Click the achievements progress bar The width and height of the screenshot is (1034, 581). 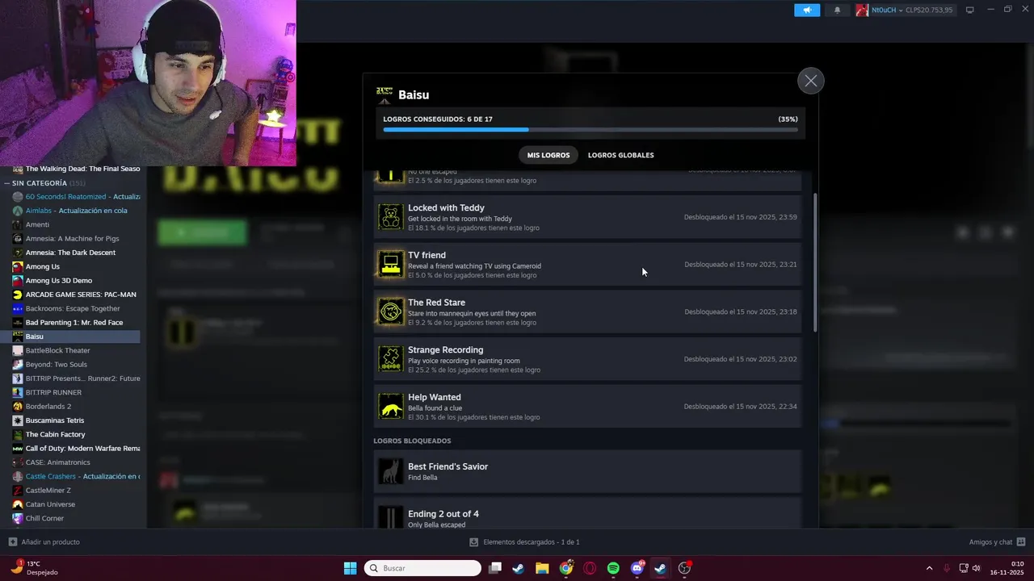[591, 129]
